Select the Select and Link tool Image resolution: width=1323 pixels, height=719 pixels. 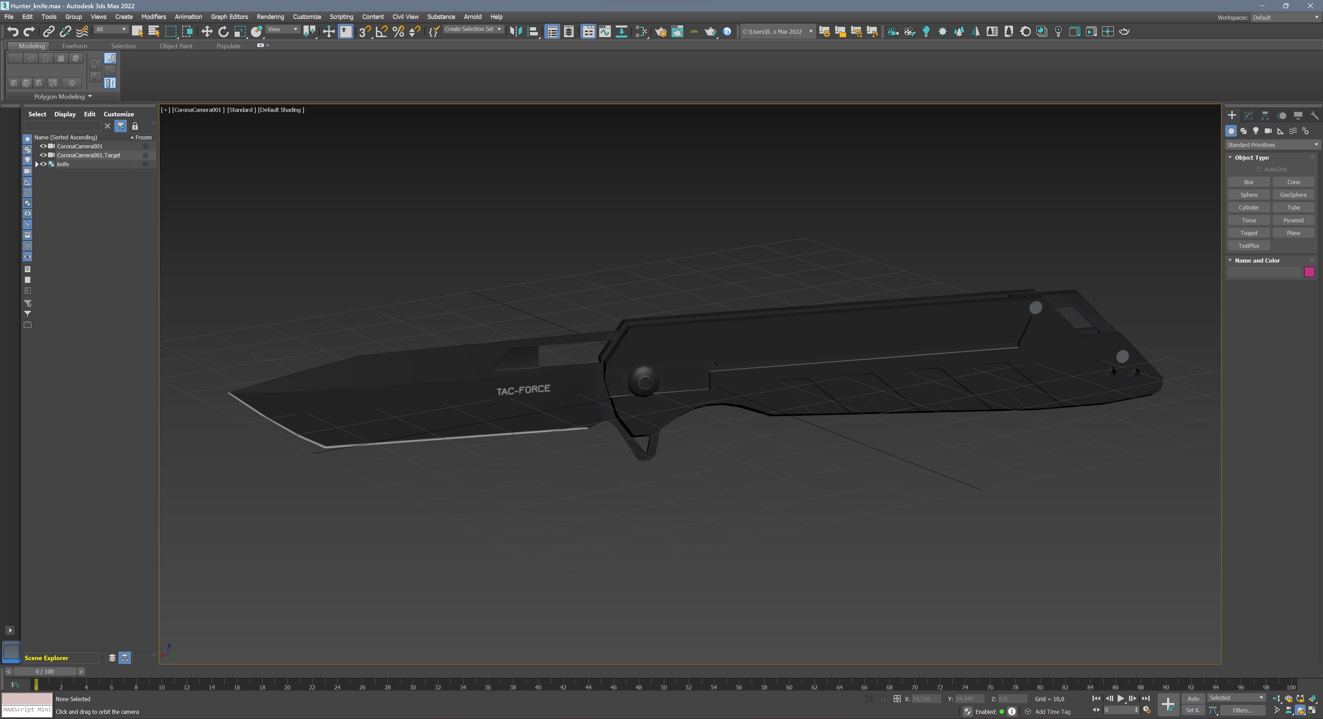[x=48, y=32]
